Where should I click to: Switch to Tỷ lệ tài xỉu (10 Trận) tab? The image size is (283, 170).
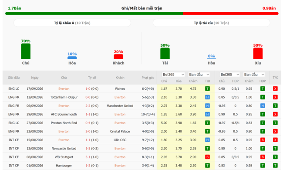[211, 23]
